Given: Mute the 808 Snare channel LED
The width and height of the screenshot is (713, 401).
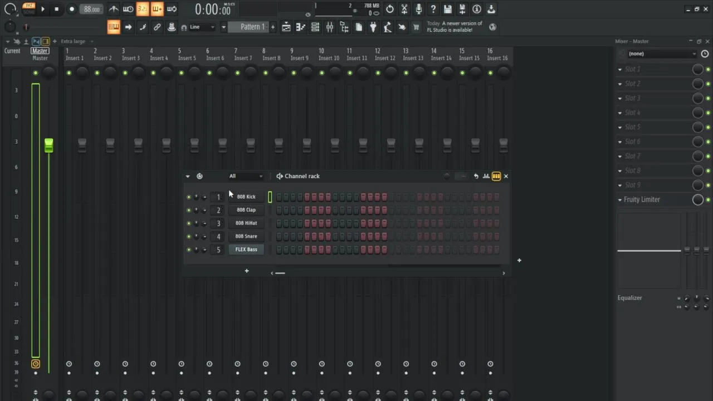Looking at the screenshot, I should point(188,236).
